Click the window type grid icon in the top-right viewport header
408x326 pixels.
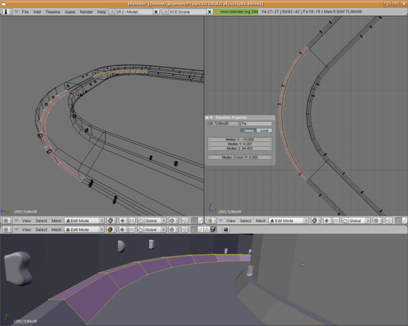210,221
